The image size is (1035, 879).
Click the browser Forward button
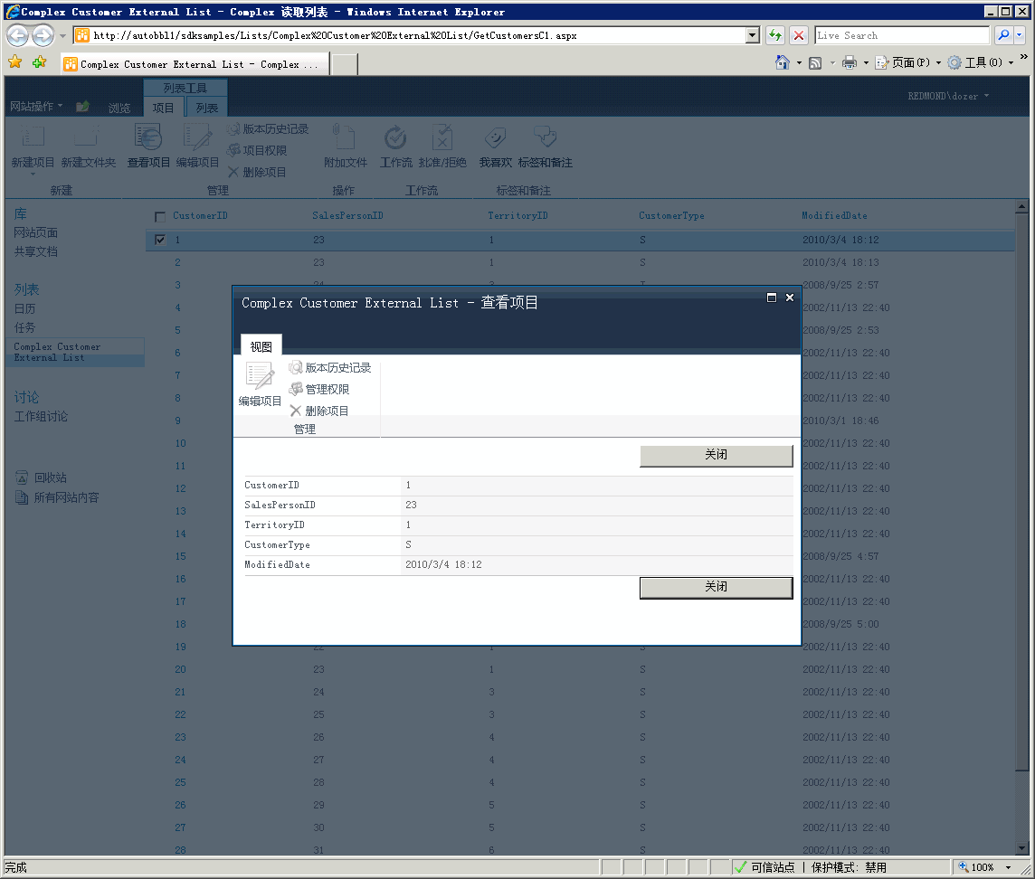(x=43, y=35)
